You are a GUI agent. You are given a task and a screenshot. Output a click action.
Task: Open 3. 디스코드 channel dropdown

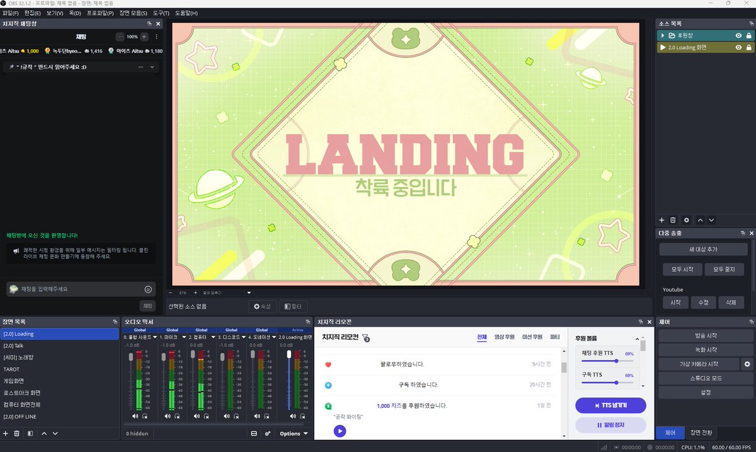point(244,338)
